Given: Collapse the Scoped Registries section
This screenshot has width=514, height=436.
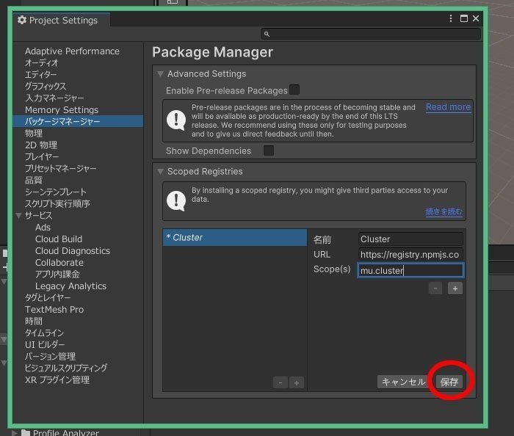Looking at the screenshot, I should point(160,171).
